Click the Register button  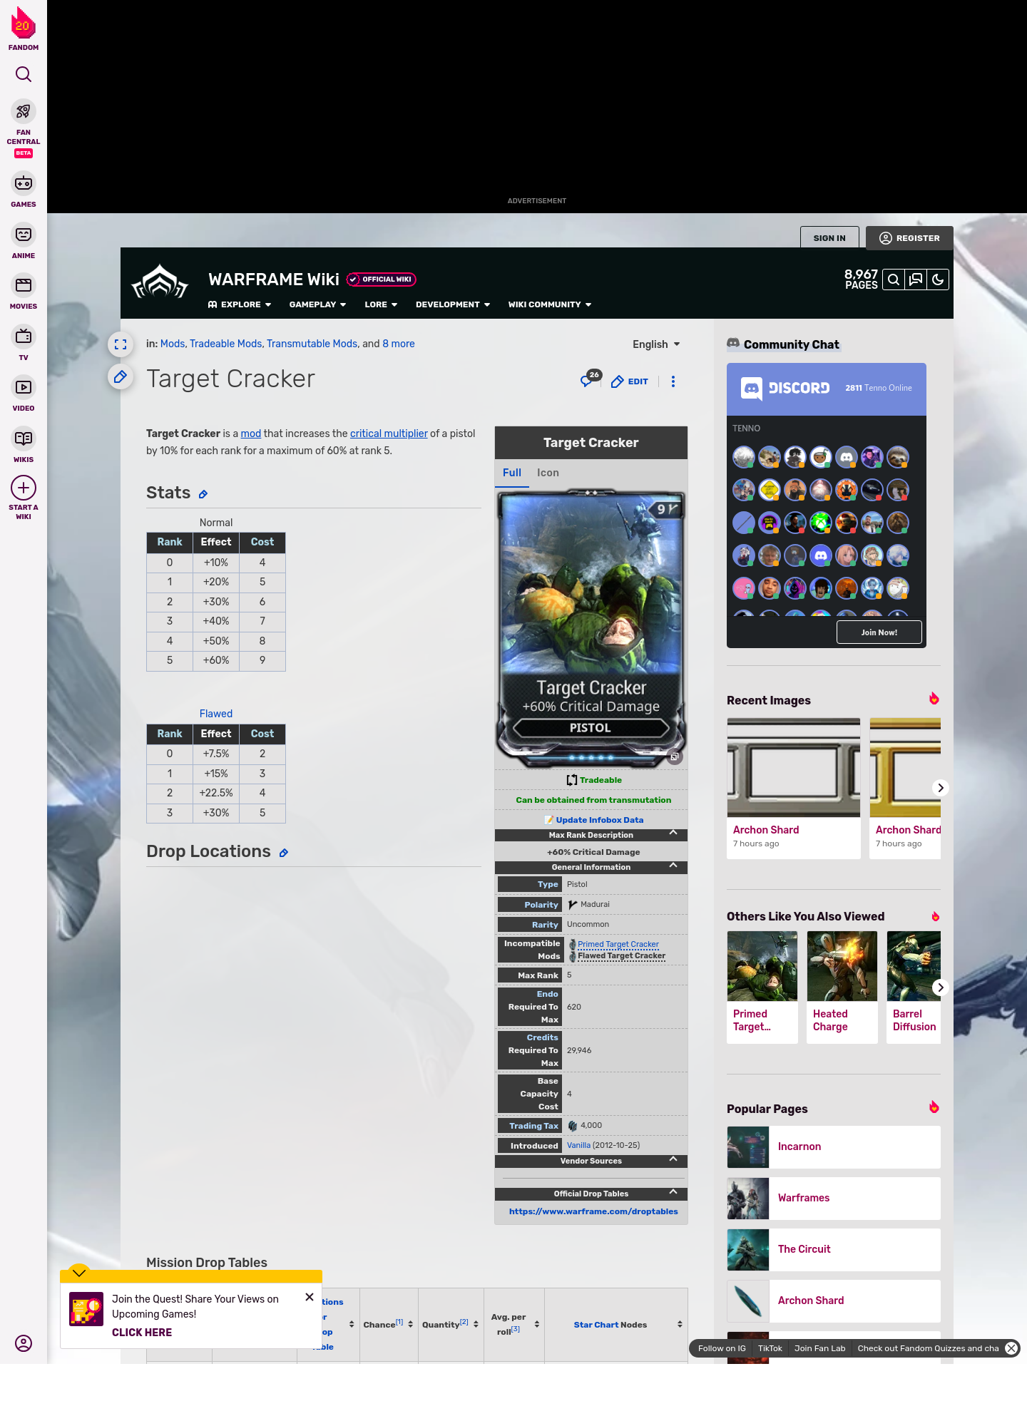click(x=909, y=238)
